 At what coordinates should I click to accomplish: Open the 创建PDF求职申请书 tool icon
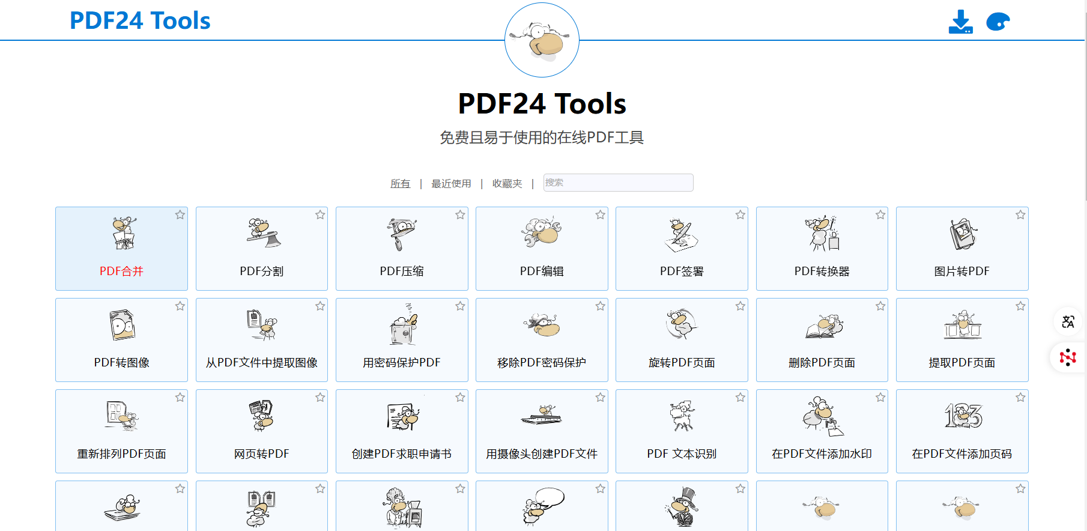point(403,416)
